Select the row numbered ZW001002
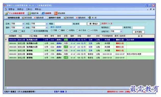 80,54
